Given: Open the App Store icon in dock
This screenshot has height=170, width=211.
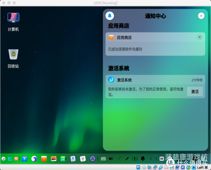Looking at the screenshot, I should point(44,159).
